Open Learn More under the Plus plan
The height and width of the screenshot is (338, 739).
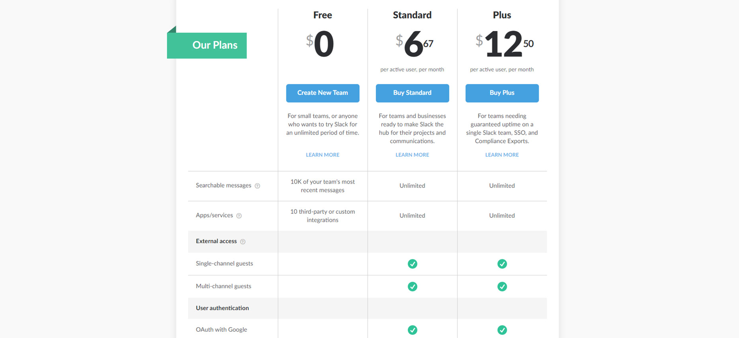pos(502,155)
